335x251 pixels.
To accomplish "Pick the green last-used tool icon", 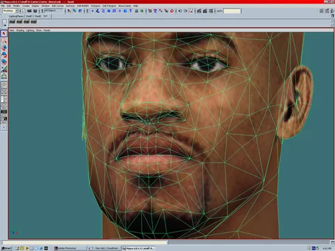I will (x=4, y=76).
